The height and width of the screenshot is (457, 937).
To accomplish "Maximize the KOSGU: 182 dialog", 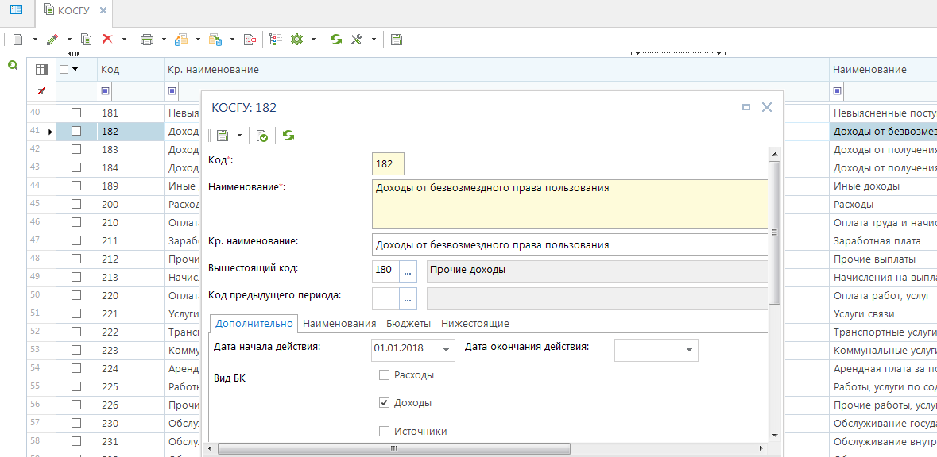I will (745, 107).
